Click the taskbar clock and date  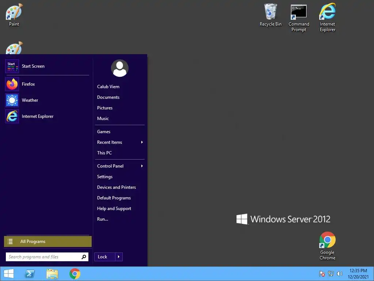(x=358, y=274)
